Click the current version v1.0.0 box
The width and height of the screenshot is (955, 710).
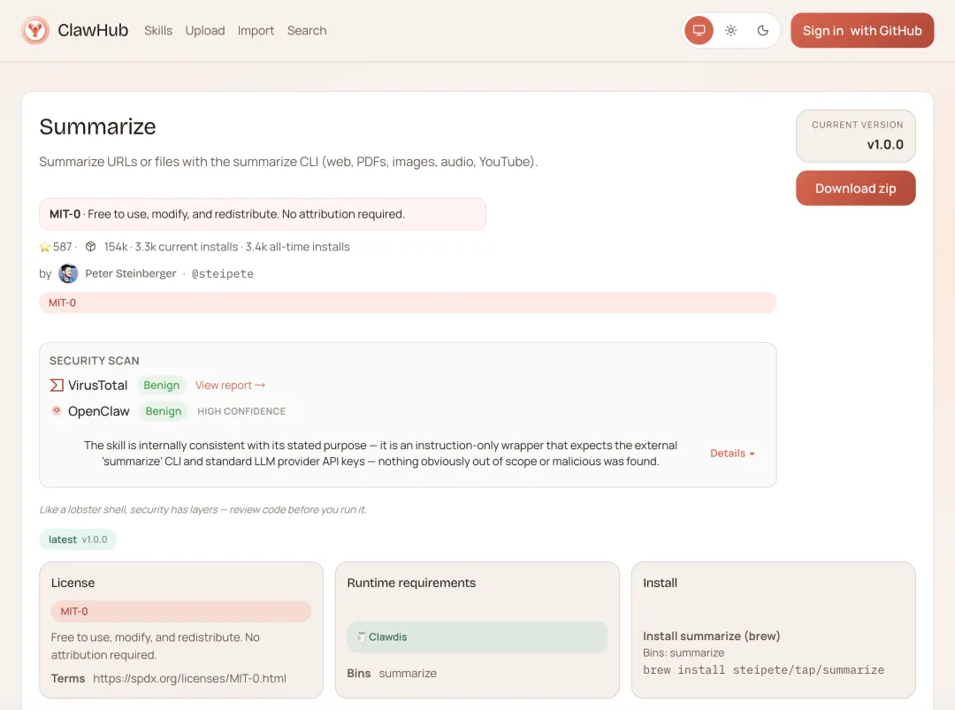click(855, 136)
